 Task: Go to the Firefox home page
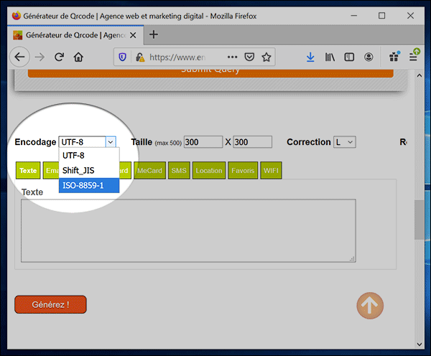(x=78, y=57)
